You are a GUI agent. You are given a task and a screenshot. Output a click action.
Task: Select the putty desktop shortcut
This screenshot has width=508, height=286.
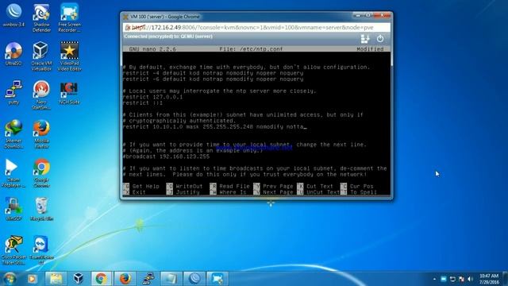coord(13,93)
